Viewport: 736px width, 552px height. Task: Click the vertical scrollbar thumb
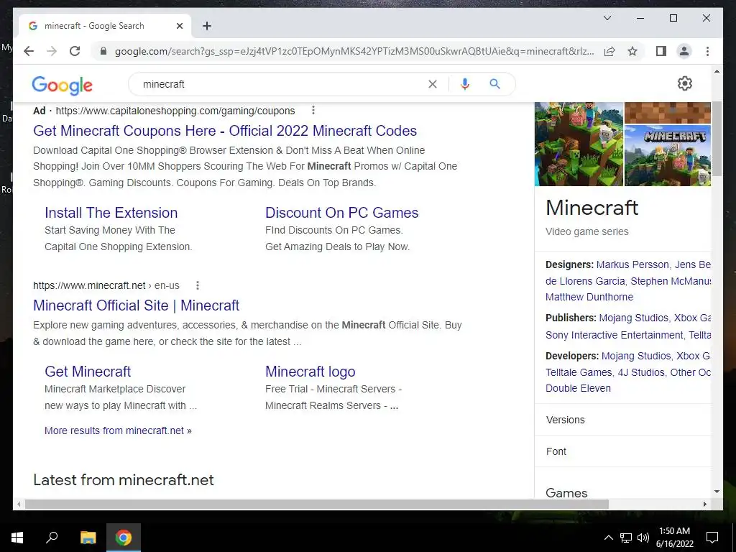(717, 139)
